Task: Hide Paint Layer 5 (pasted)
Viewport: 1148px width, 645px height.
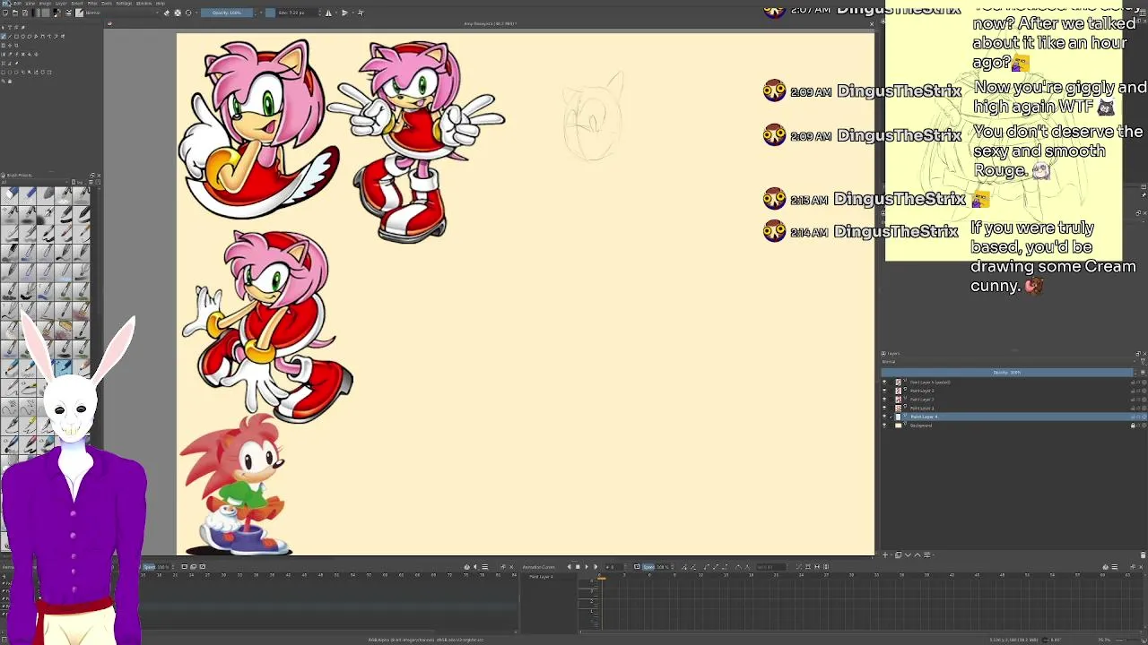Action: coord(884,383)
